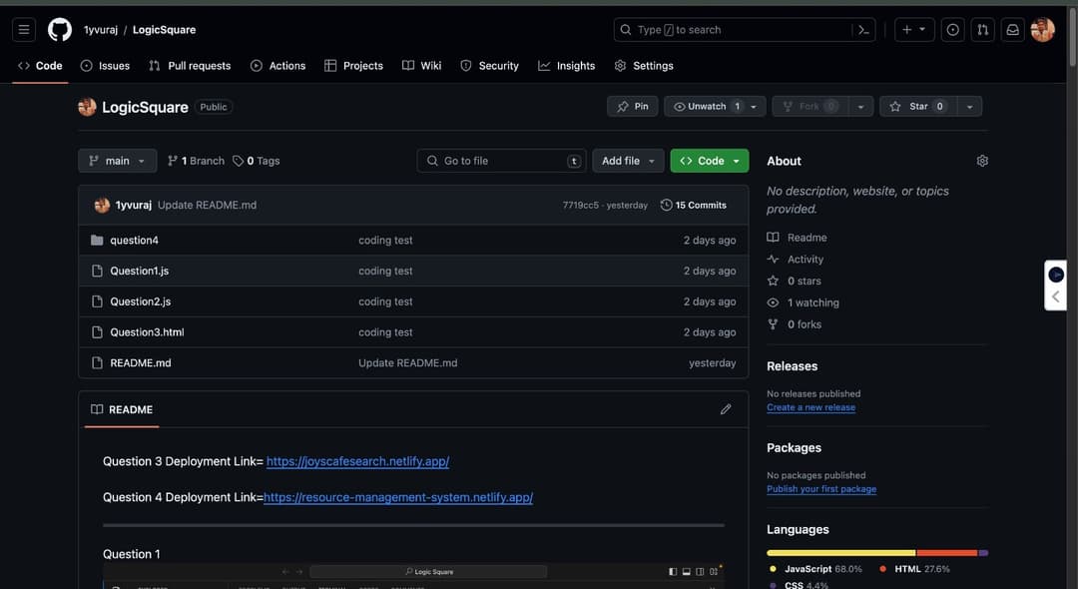Click the README book icon
1078x589 pixels.
tap(97, 409)
